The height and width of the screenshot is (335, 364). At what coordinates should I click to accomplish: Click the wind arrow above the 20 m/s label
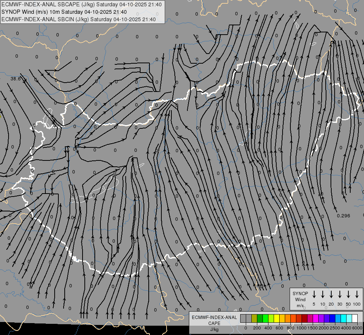tap(331, 294)
